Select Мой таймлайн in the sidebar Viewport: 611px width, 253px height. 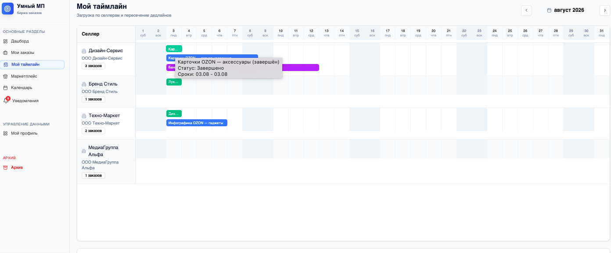[33, 64]
